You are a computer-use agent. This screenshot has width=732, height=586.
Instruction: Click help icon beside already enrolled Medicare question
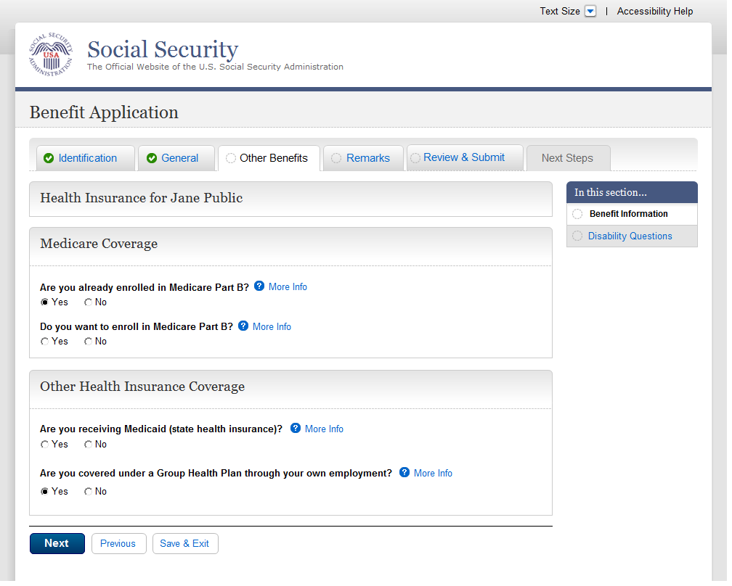pos(259,286)
